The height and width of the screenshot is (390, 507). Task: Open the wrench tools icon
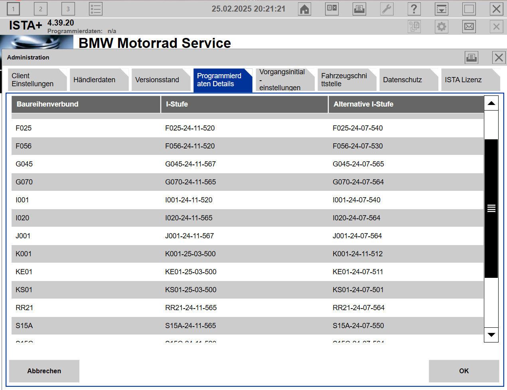(387, 9)
